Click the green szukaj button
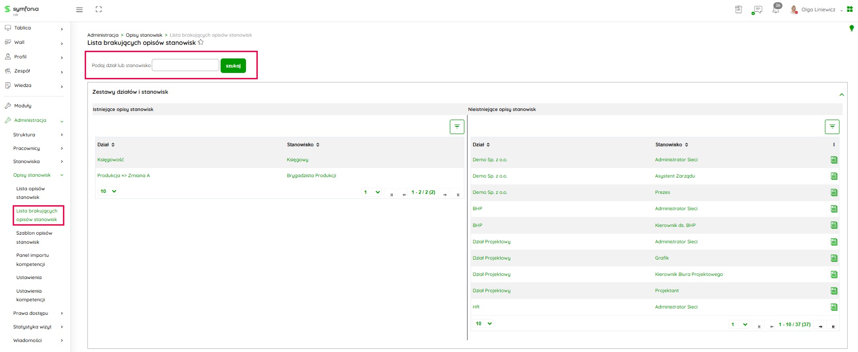The image size is (858, 352). click(233, 66)
